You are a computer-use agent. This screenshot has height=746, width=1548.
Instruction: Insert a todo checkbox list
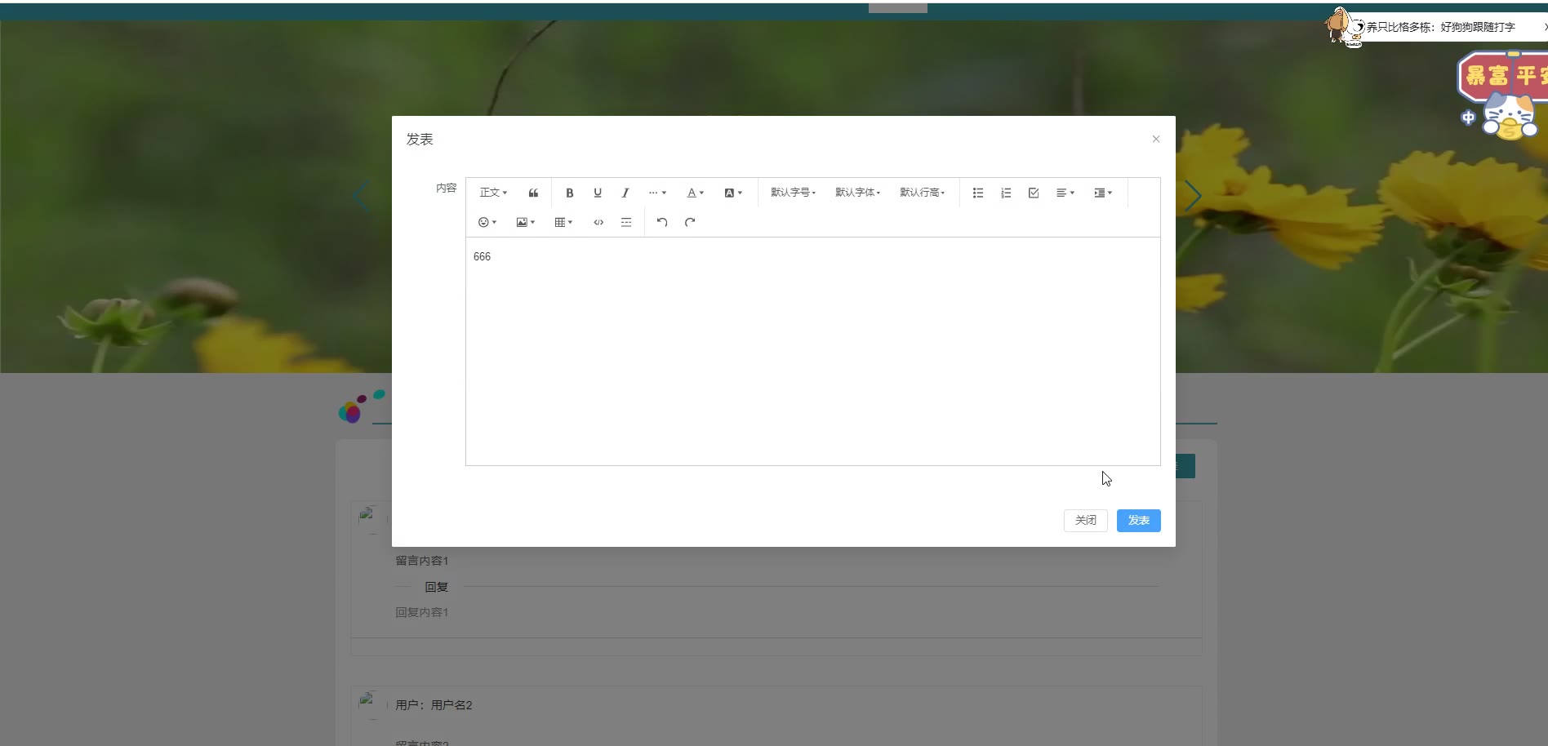[1034, 193]
